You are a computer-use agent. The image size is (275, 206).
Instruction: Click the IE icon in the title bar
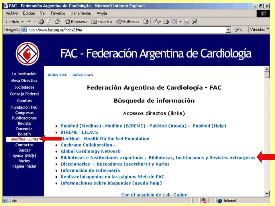click(6, 6)
